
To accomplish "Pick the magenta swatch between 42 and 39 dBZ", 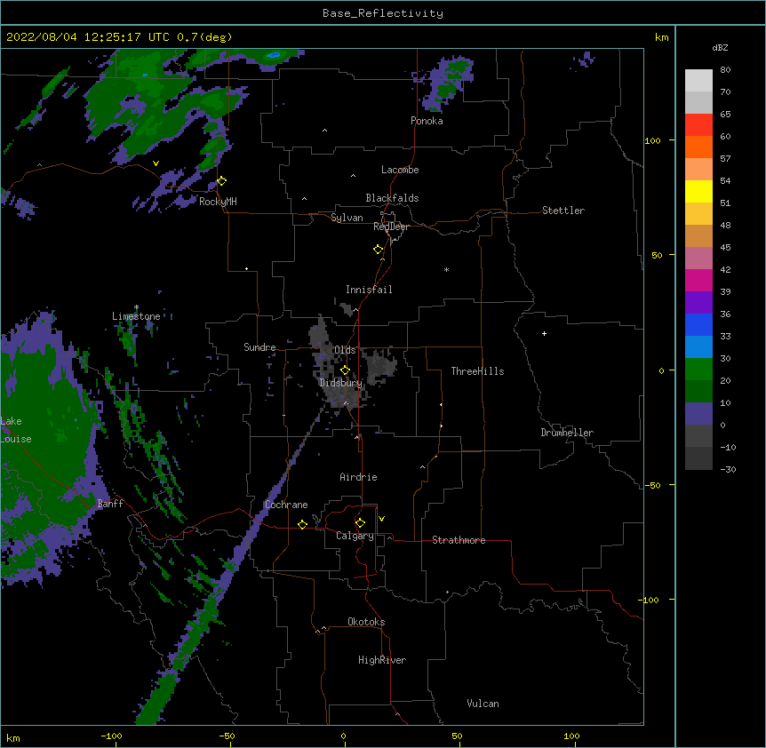I will (x=698, y=280).
